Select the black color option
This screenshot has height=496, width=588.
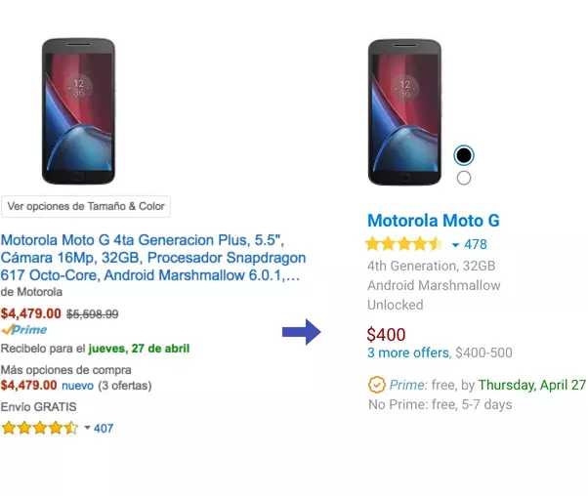464,155
